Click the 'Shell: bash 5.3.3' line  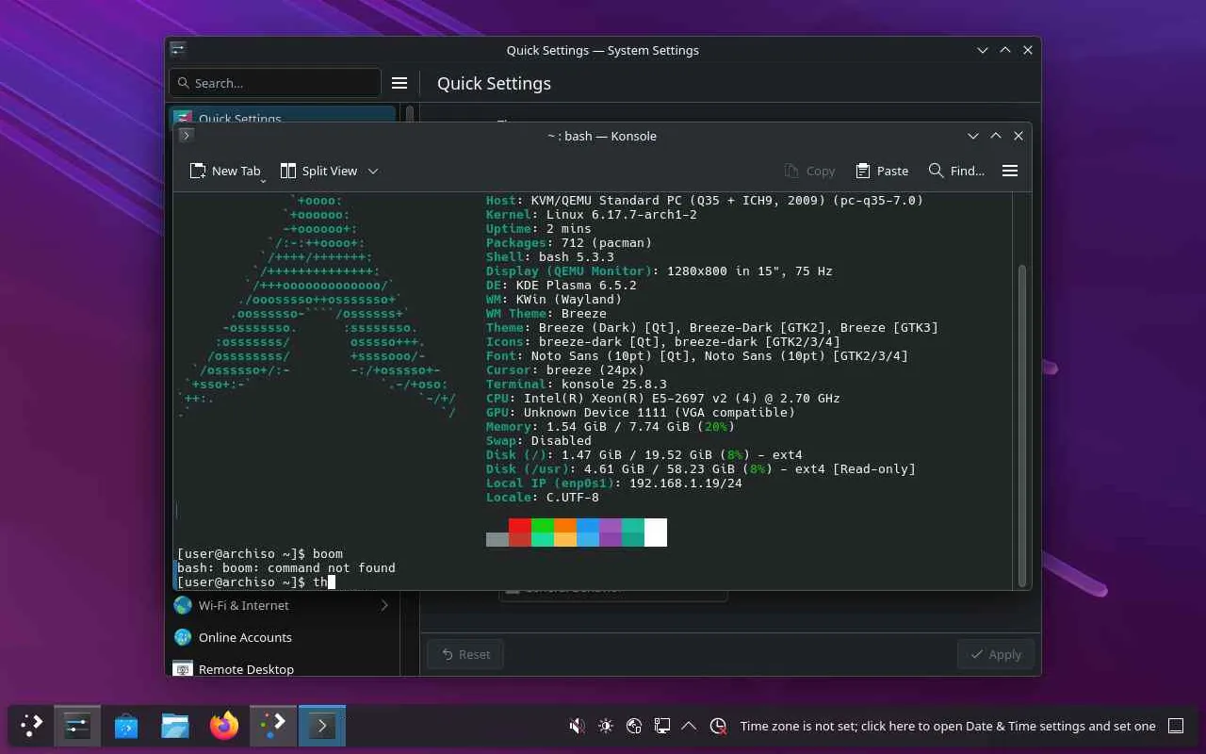point(550,256)
